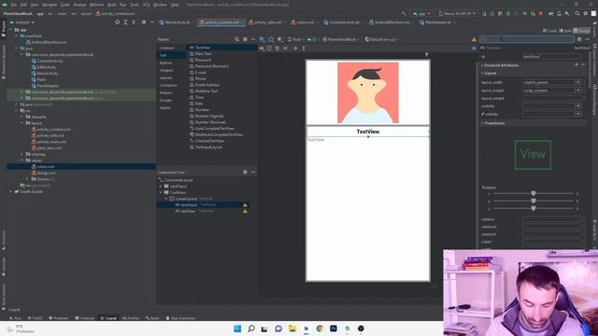Open the Refactor menu

tap(96, 5)
